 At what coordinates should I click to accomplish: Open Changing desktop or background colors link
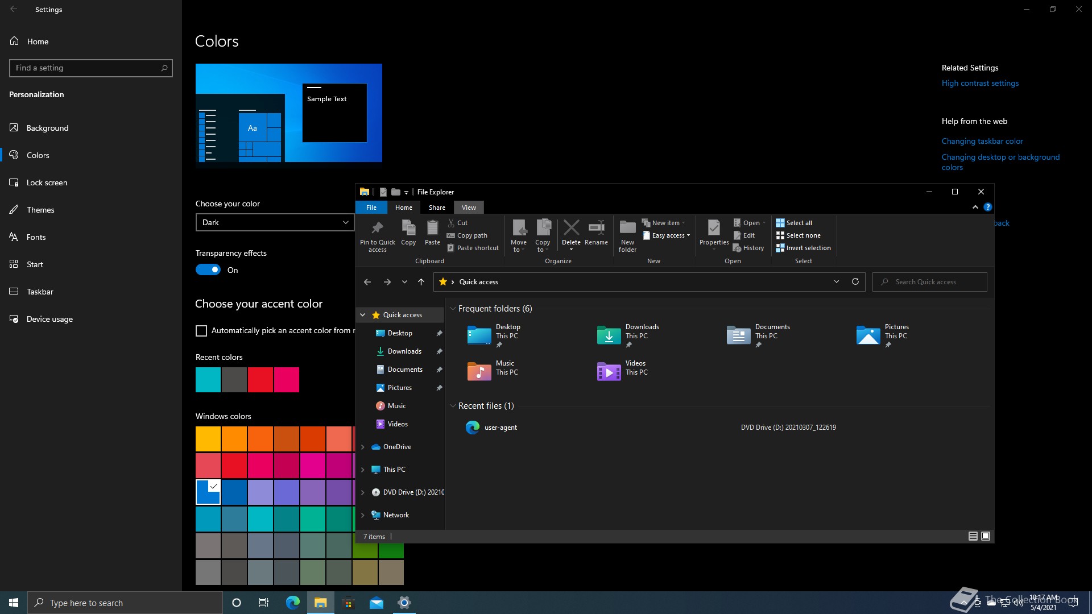[1000, 162]
